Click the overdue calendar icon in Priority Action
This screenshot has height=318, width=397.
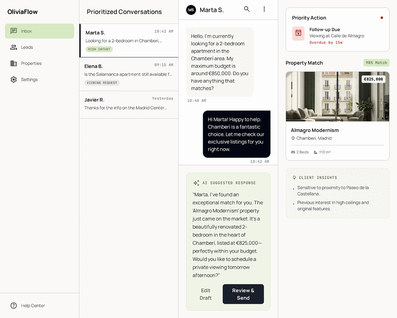point(298,33)
